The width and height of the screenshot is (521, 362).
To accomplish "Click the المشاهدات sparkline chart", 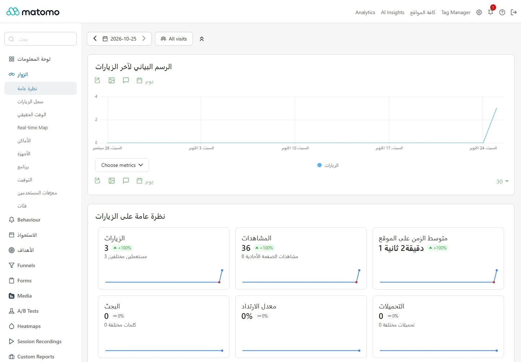I will [x=301, y=276].
